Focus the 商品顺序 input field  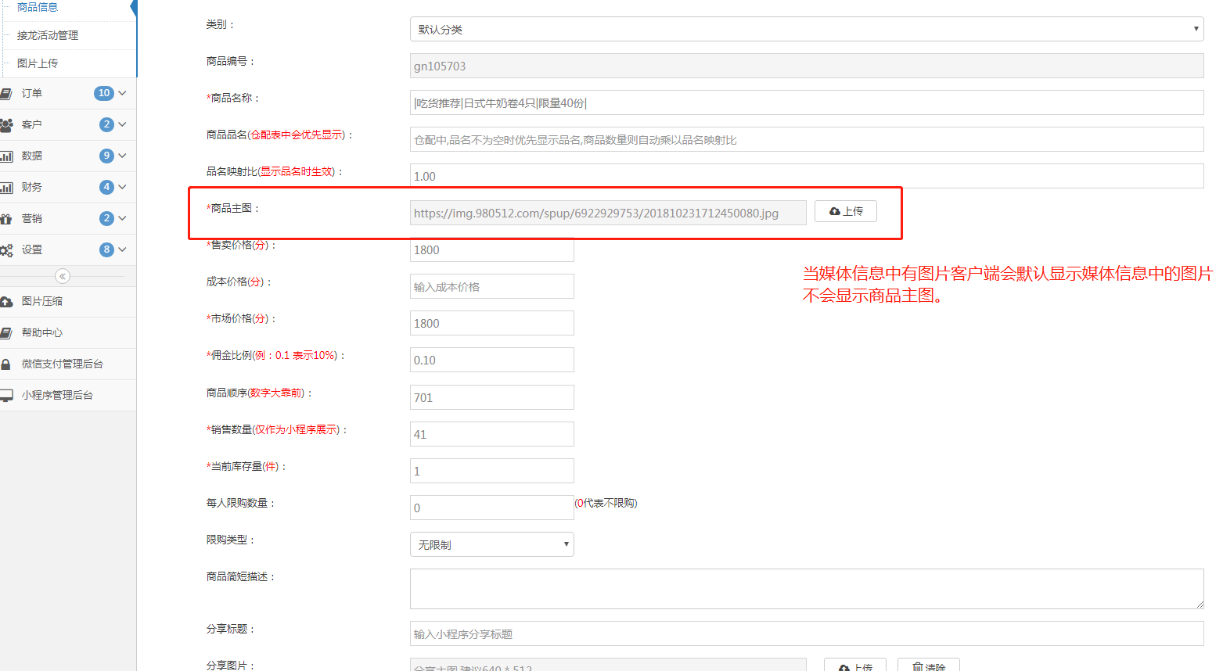point(492,397)
